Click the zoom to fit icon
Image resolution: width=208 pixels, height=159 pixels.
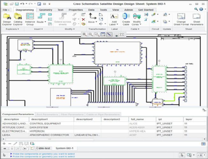pyautogui.click(x=103, y=34)
